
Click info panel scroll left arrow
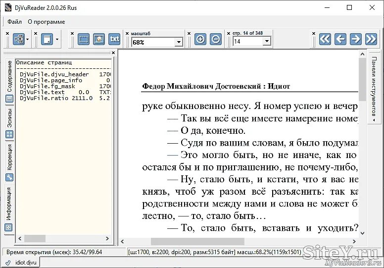pyautogui.click(x=20, y=238)
